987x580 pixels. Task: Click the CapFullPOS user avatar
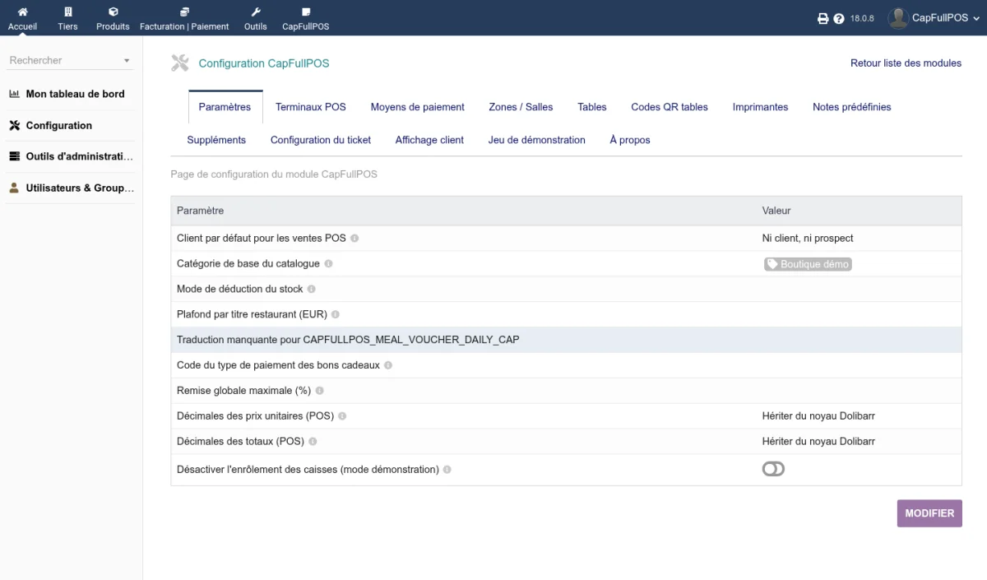[898, 18]
